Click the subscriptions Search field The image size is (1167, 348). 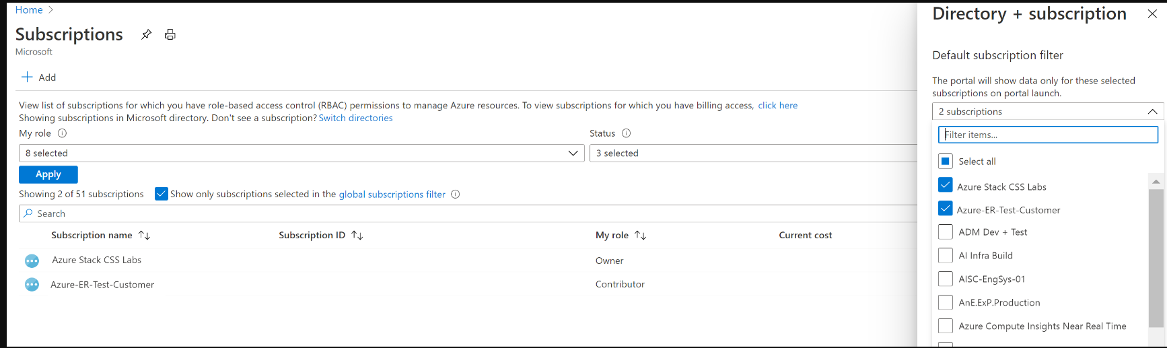468,213
